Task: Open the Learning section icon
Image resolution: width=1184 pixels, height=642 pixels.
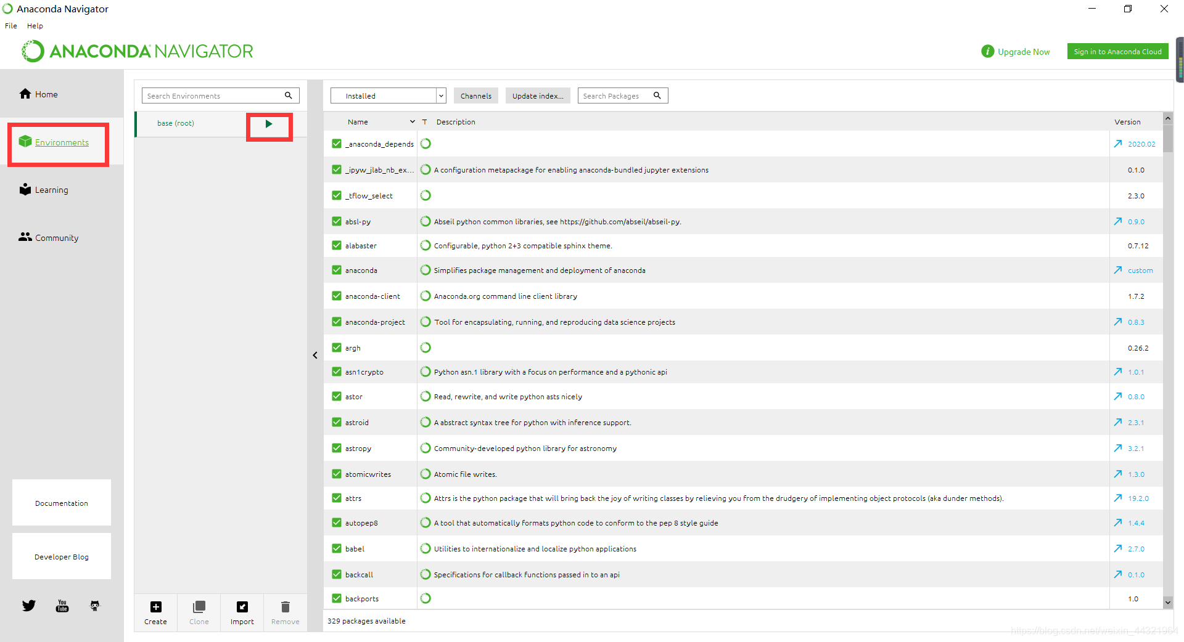Action: [x=25, y=189]
